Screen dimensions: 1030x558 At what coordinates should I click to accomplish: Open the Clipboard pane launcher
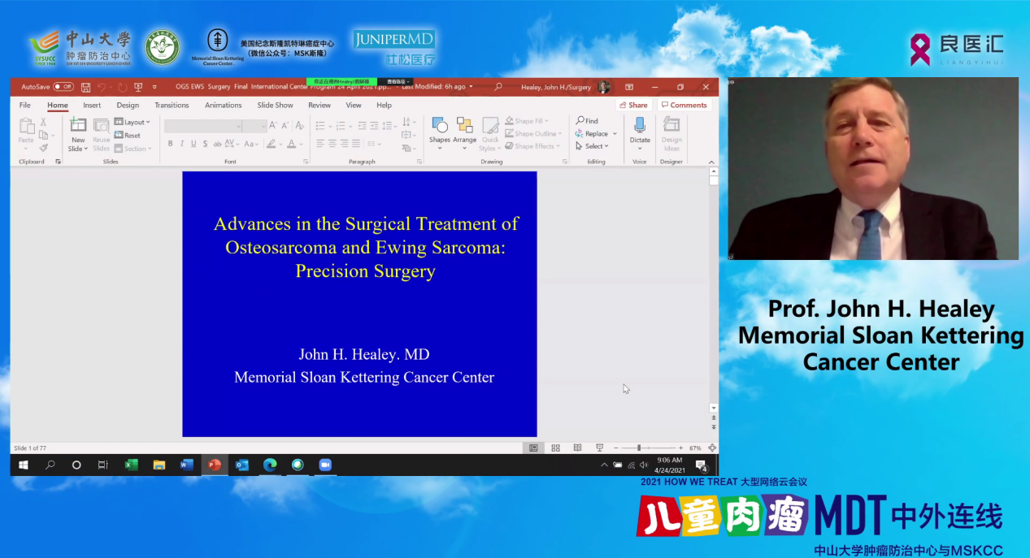[x=58, y=162]
